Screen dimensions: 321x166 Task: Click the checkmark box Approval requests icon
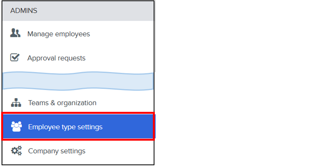click(x=15, y=57)
